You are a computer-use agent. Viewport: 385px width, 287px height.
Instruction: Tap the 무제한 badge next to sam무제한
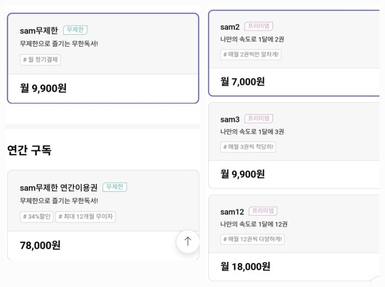[x=75, y=30]
